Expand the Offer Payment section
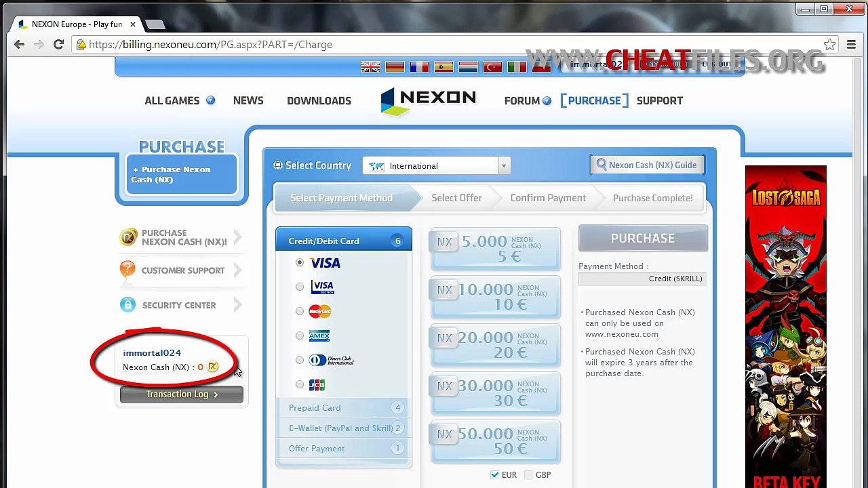This screenshot has width=868, height=488. pos(343,448)
